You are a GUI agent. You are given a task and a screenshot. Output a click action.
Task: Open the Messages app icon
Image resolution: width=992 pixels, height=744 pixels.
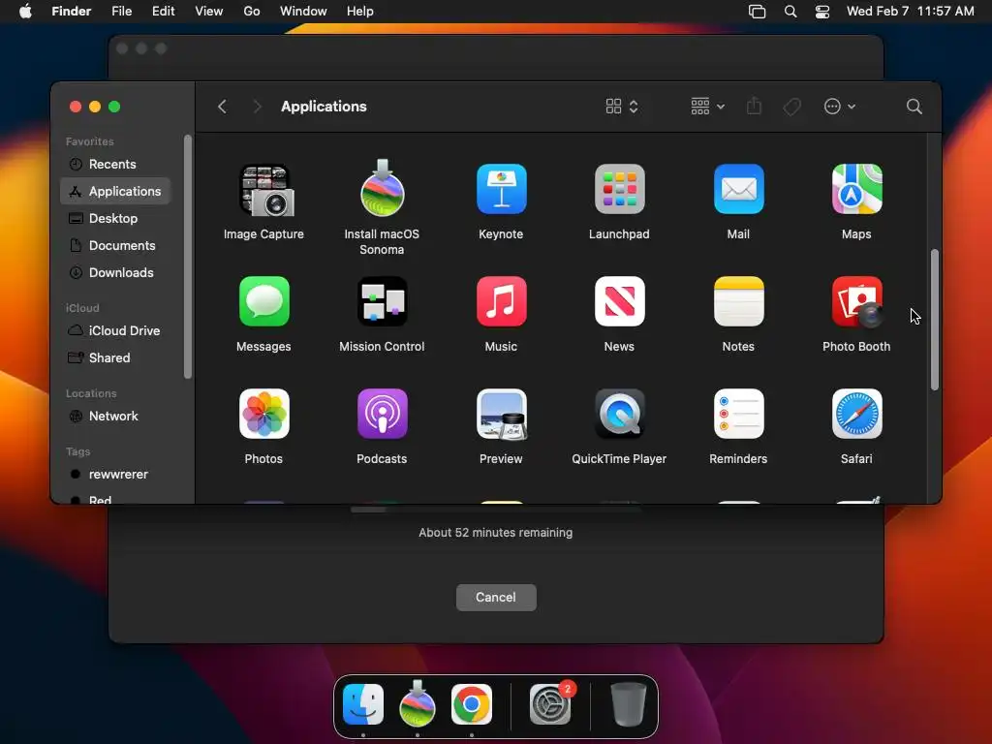click(x=263, y=301)
